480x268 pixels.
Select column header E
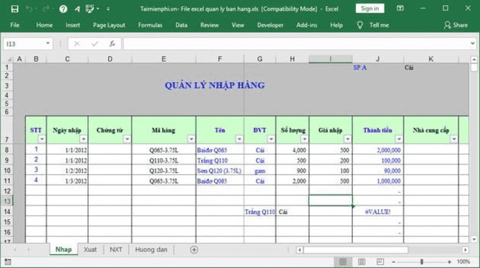coord(164,59)
